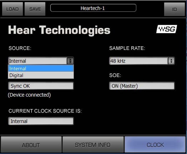187x154 pixels.
Task: Click the ON (Master) SOE field
Action: 142,86
